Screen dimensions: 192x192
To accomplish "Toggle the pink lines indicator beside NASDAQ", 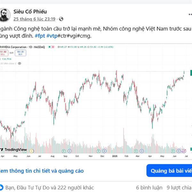I will click(53, 47).
